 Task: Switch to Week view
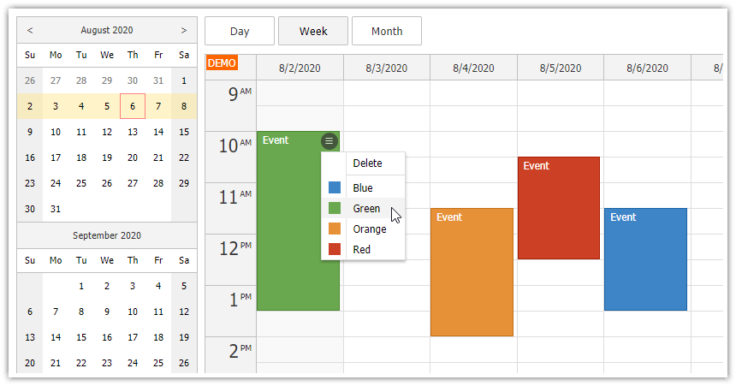[x=313, y=31]
